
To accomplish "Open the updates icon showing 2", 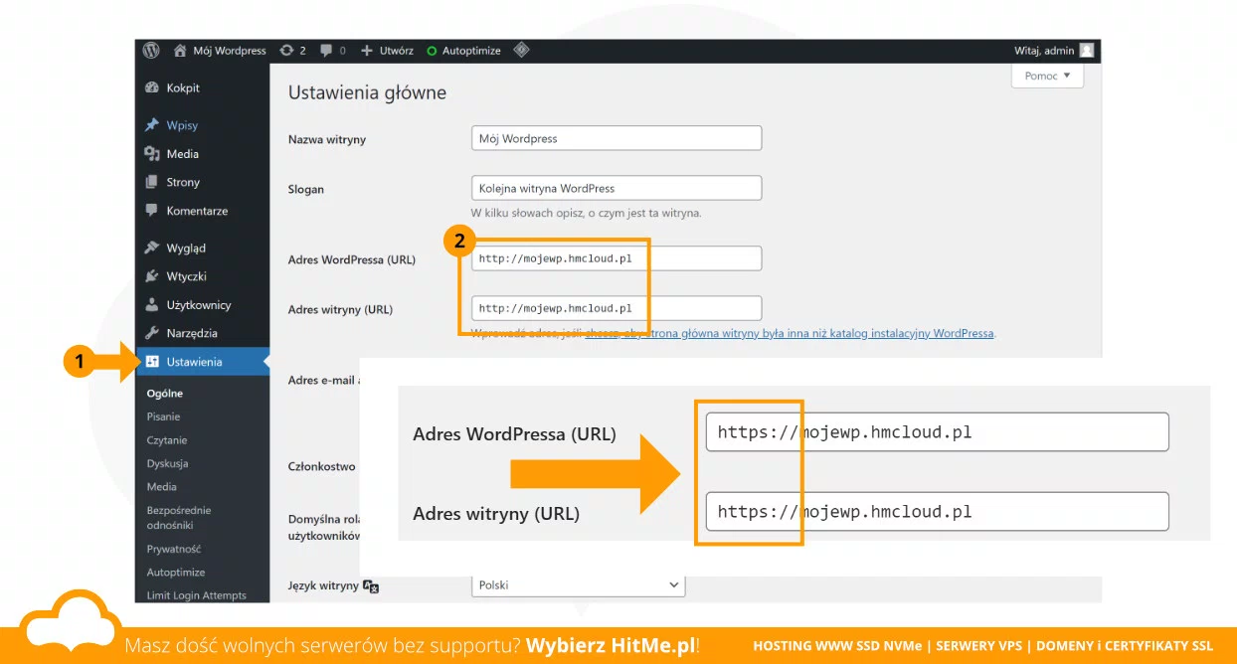I will click(287, 51).
